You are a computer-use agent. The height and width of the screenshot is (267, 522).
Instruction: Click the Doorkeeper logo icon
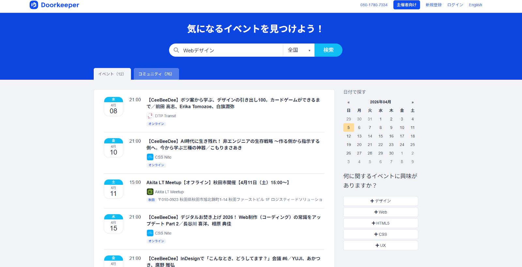pyautogui.click(x=34, y=5)
